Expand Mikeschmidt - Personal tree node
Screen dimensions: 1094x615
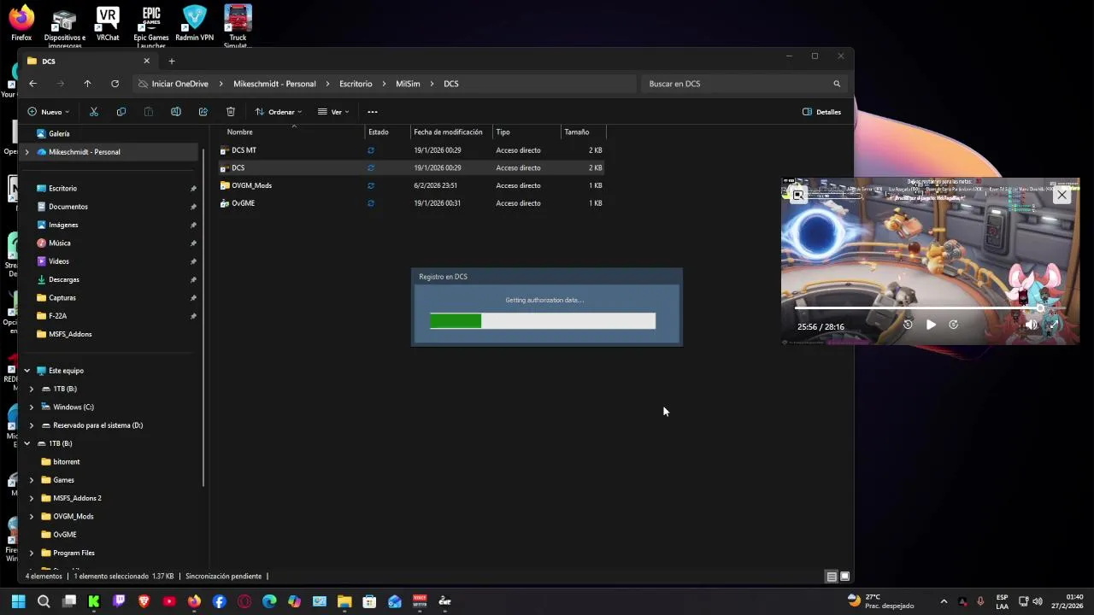(26, 152)
